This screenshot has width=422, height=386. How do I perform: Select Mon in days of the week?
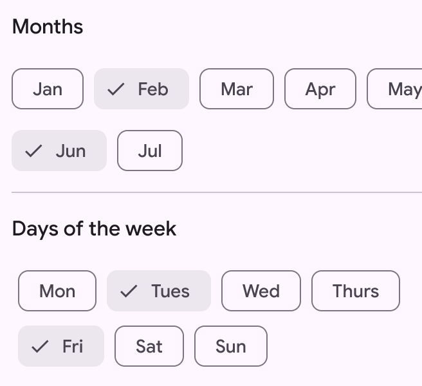point(57,291)
